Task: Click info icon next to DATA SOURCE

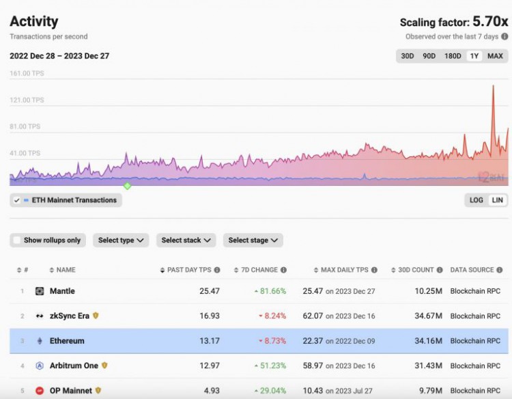Action: pyautogui.click(x=500, y=270)
